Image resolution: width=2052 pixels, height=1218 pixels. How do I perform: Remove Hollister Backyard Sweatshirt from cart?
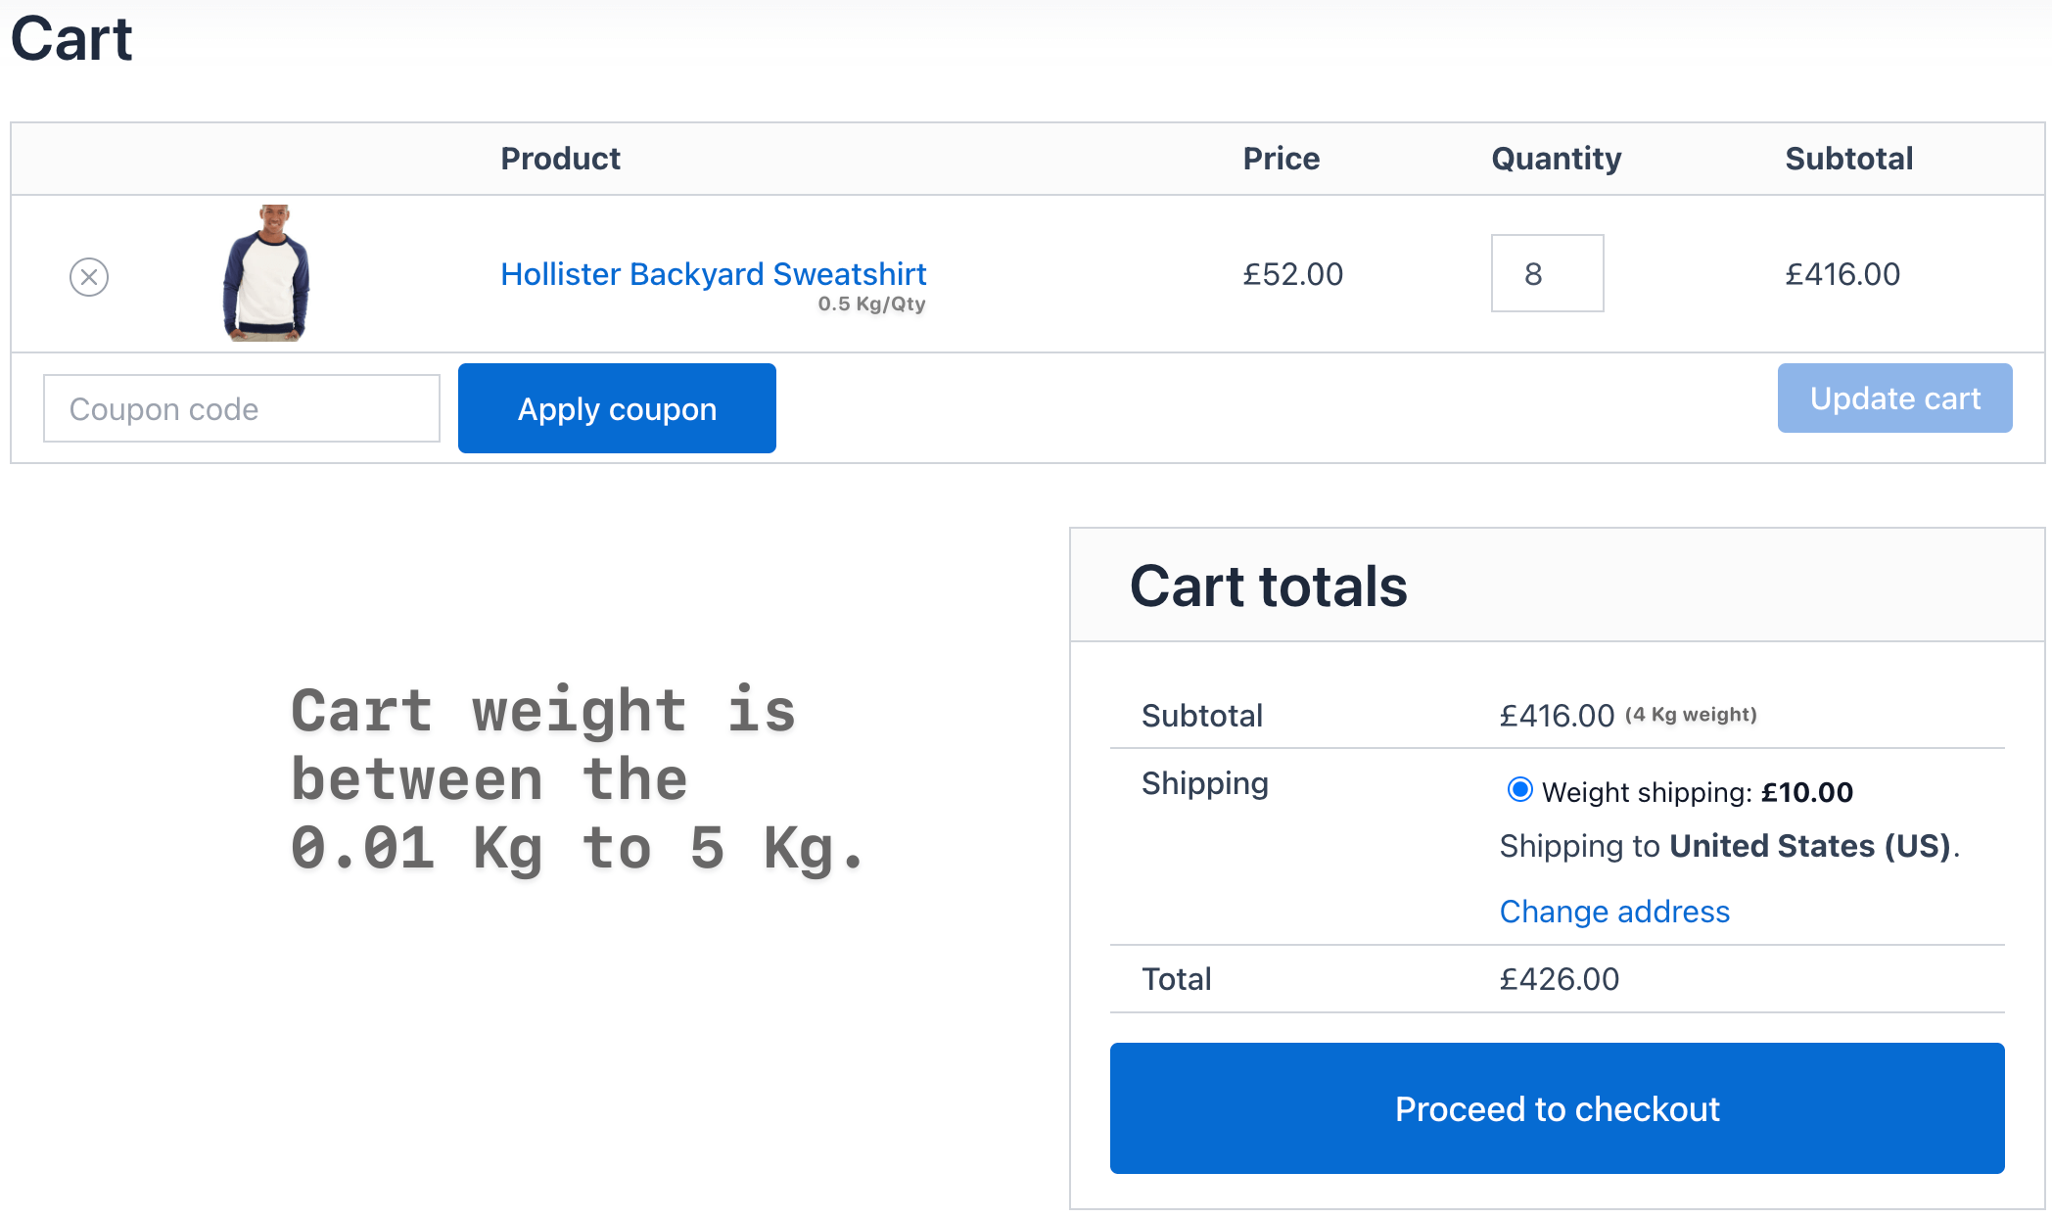pos(89,277)
